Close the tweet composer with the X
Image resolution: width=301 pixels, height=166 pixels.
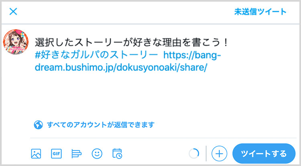pos(13,12)
